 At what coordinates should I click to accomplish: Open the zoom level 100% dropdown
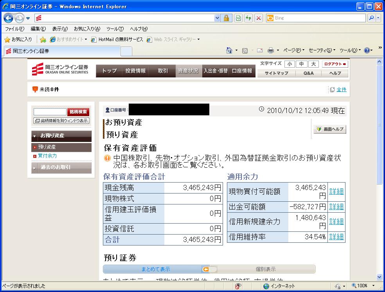[363, 286]
